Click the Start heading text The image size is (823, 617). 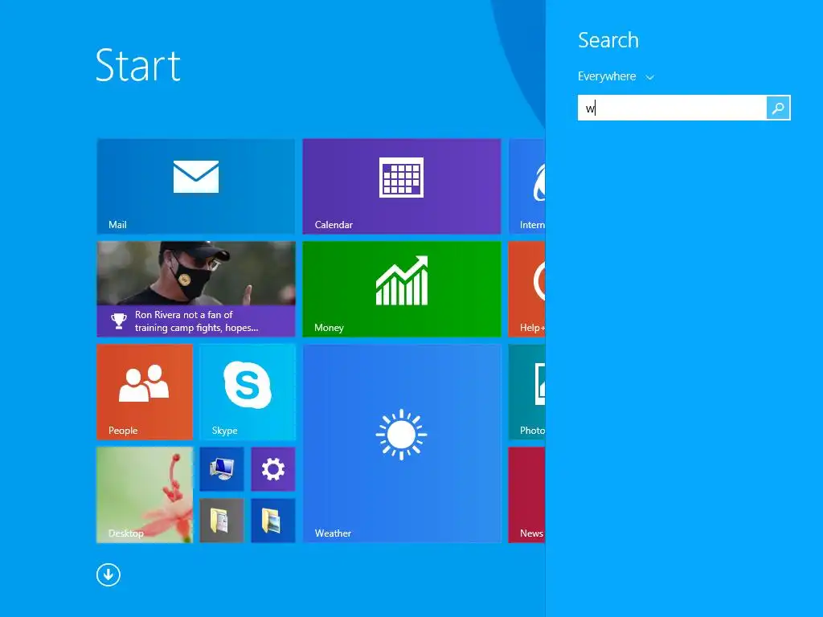point(138,65)
